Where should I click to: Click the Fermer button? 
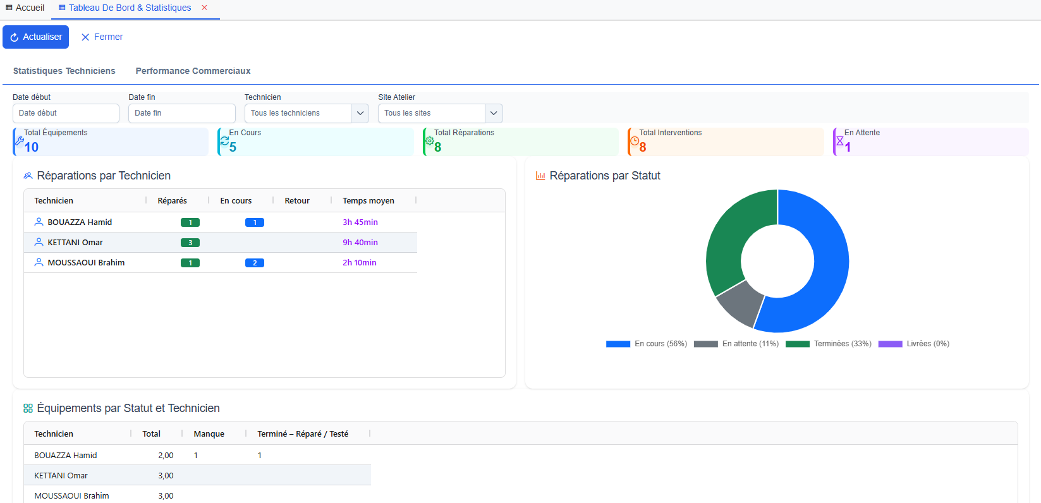[x=102, y=37]
